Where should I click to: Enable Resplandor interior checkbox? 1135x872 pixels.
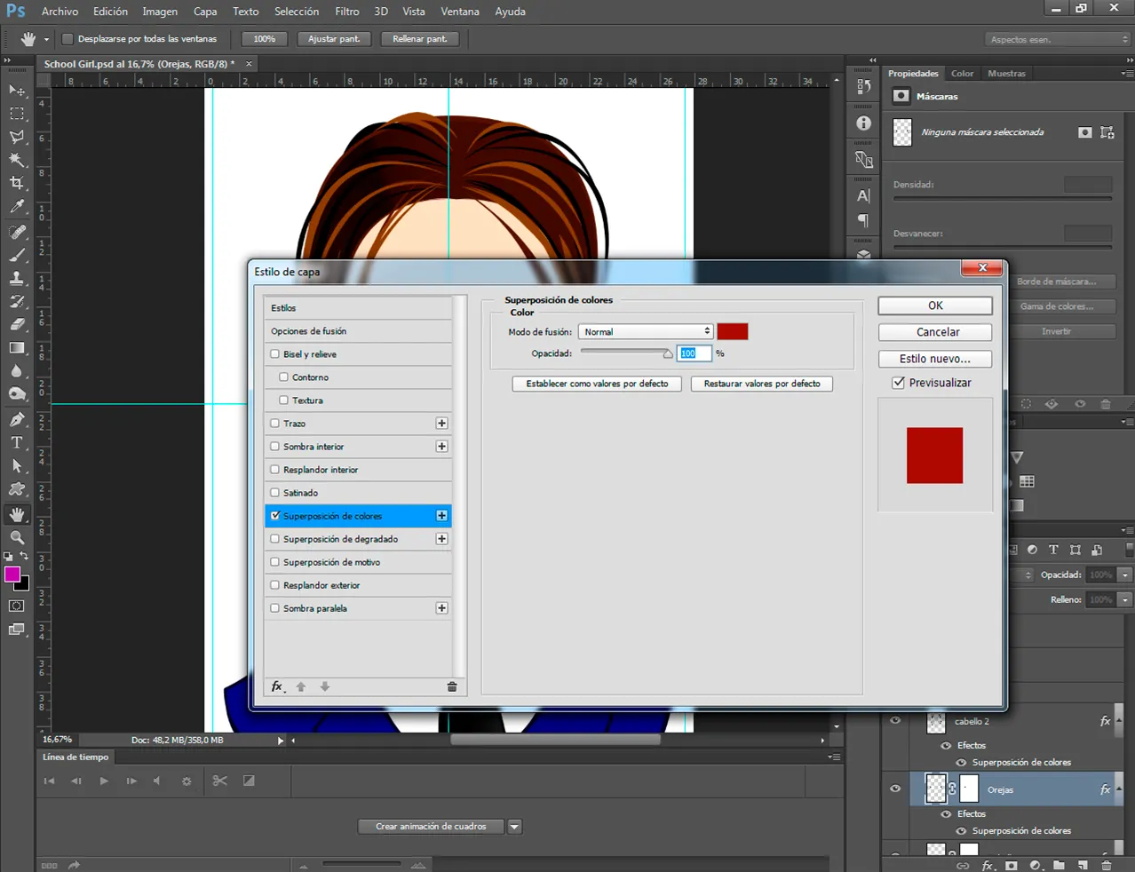point(275,469)
